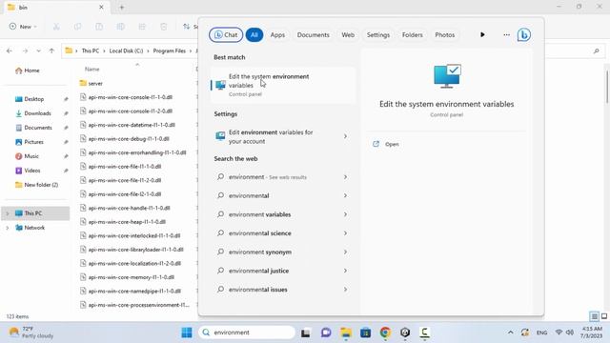Expand This PC in navigation pane

pos(7,213)
